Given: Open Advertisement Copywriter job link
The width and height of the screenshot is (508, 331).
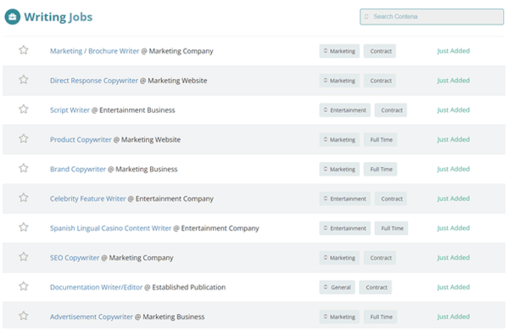Looking at the screenshot, I should (x=92, y=317).
